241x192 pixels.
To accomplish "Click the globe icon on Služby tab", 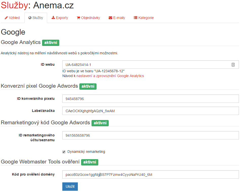I will (30, 18).
